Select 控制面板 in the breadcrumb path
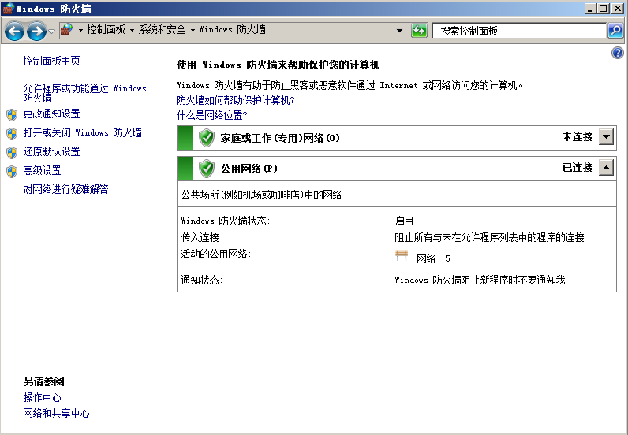Screen dimensions: 628x435 click(106, 30)
